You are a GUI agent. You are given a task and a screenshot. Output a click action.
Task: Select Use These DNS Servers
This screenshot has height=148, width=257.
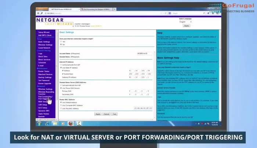61,88
